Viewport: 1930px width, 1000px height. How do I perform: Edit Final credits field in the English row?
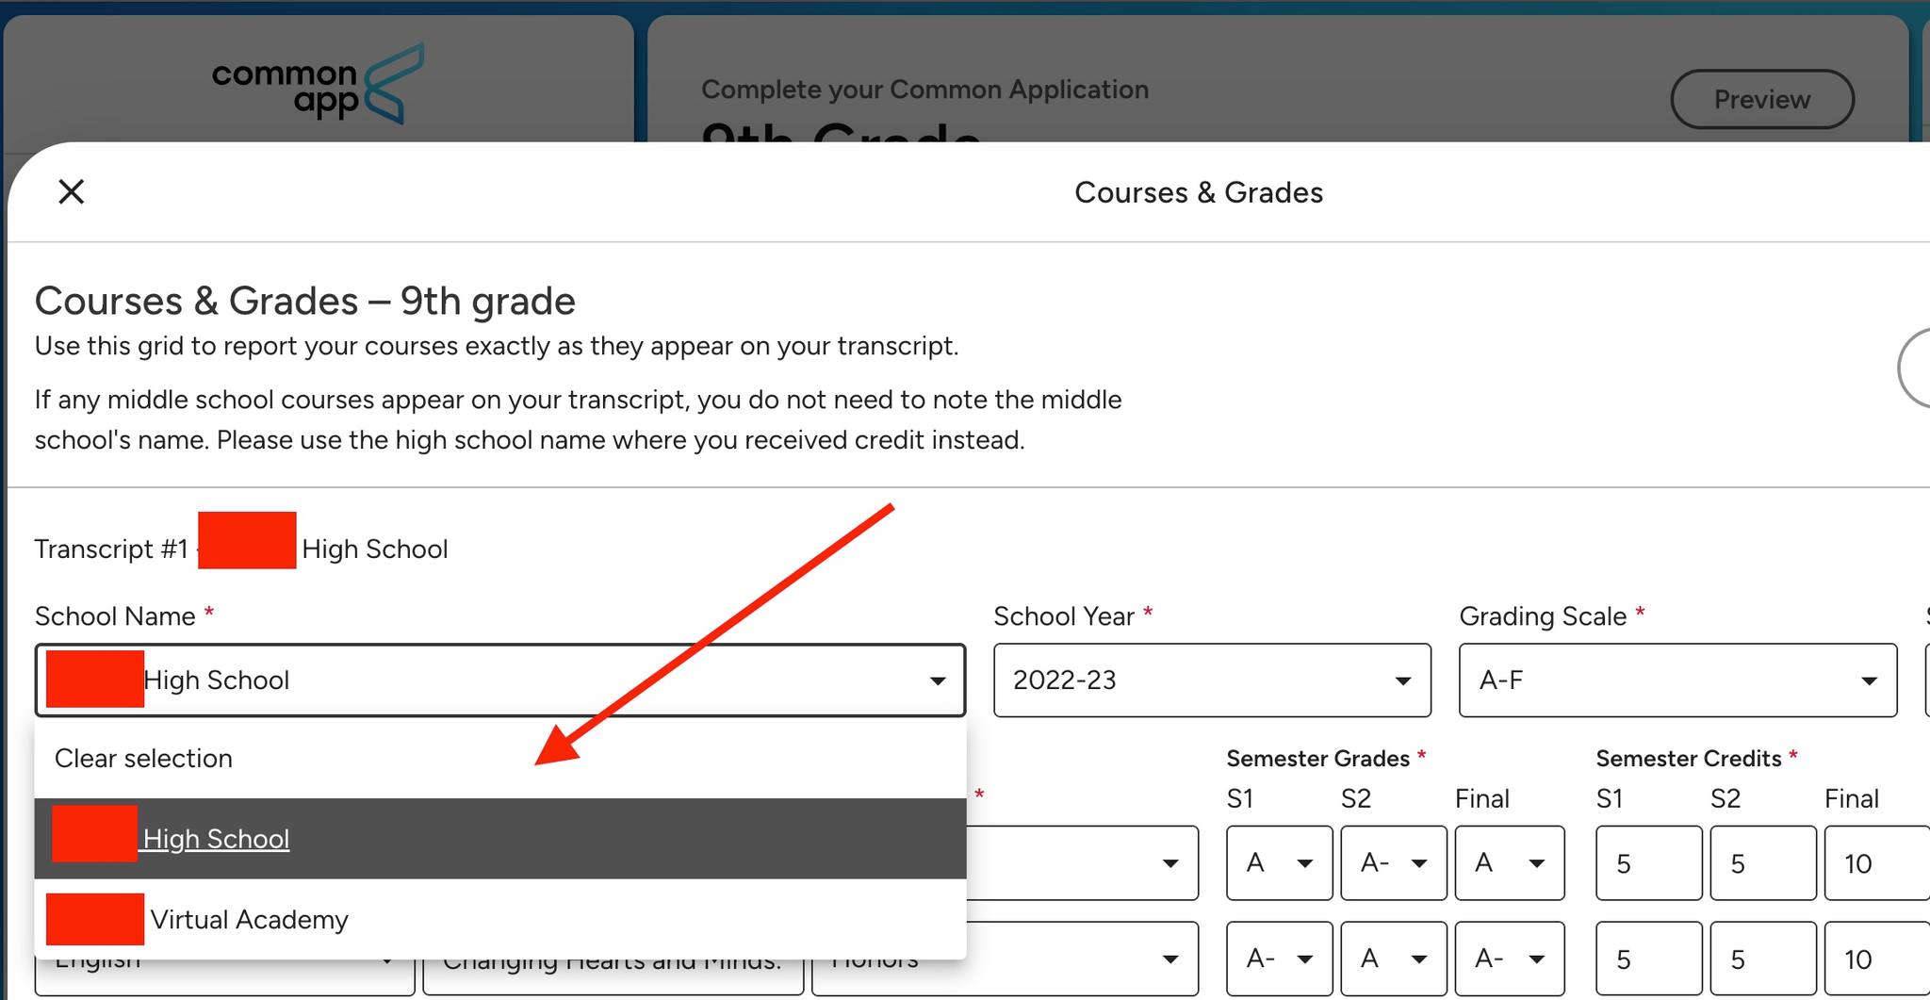click(x=1877, y=959)
